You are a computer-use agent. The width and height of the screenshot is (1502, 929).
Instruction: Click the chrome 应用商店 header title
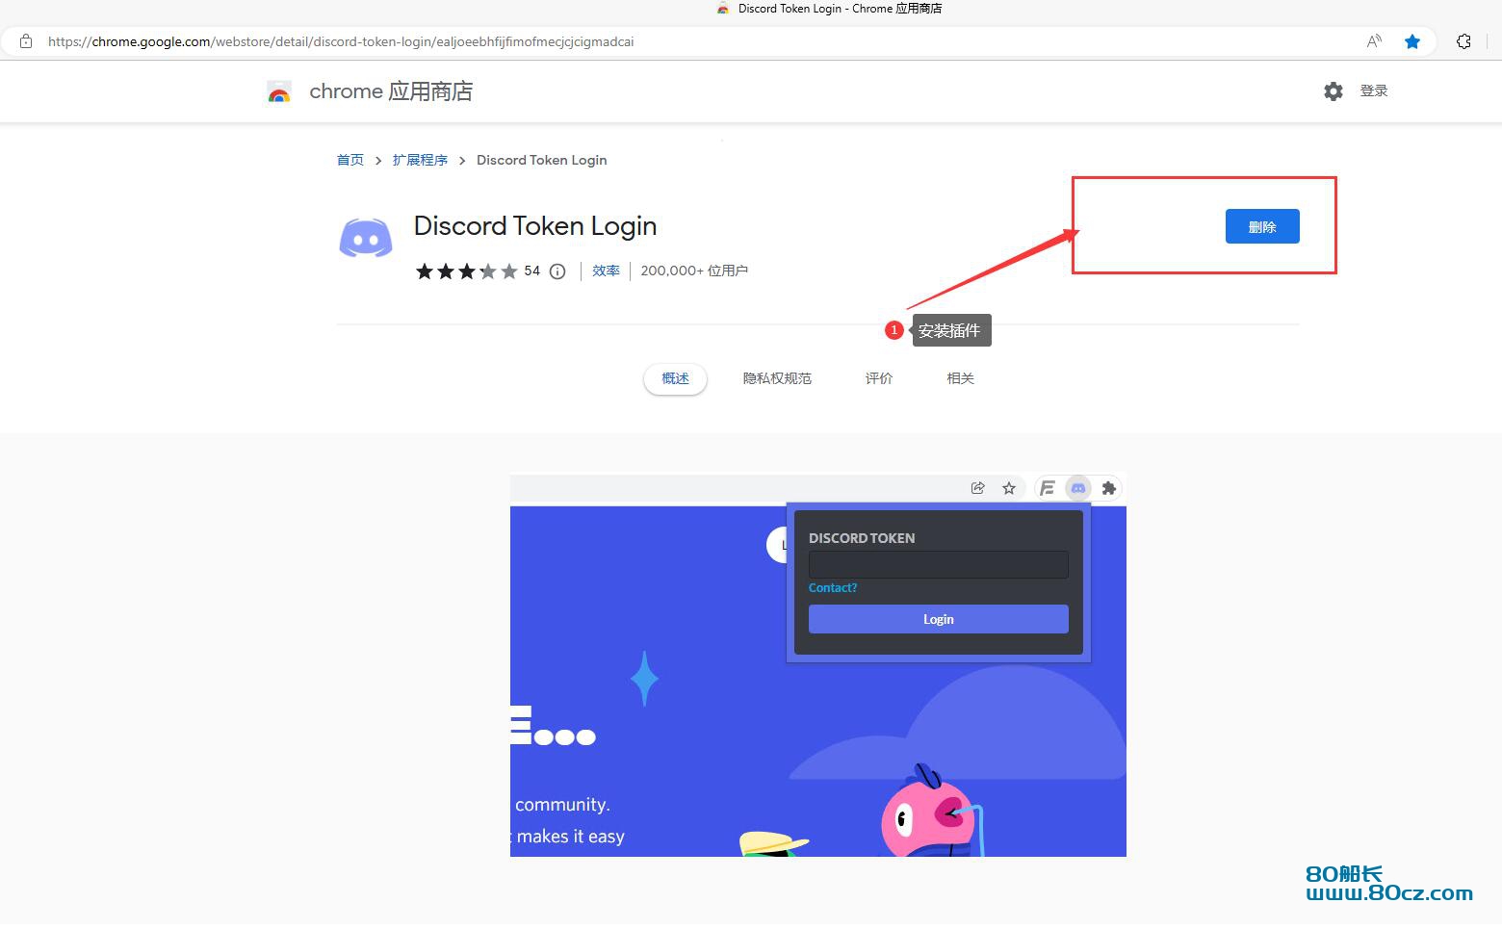[x=391, y=91]
